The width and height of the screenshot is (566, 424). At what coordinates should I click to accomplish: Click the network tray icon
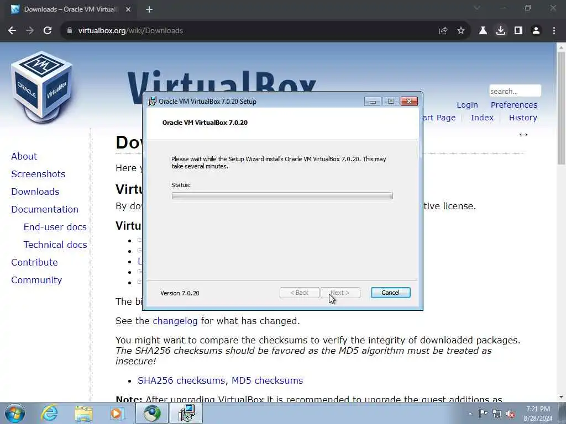click(x=497, y=414)
